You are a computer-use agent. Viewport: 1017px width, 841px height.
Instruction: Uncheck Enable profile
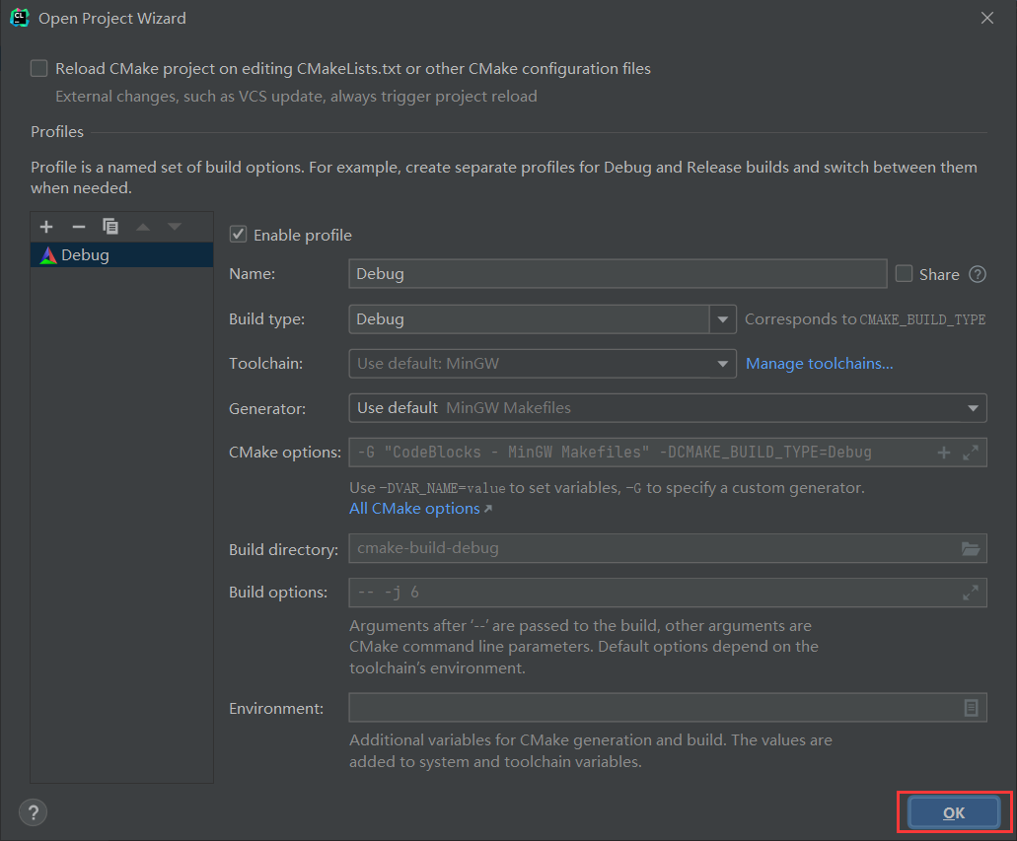tap(238, 234)
